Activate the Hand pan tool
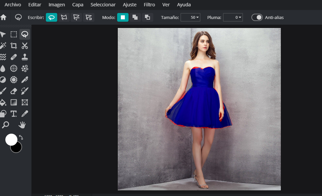Image resolution: width=322 pixels, height=196 pixels. 22,125
